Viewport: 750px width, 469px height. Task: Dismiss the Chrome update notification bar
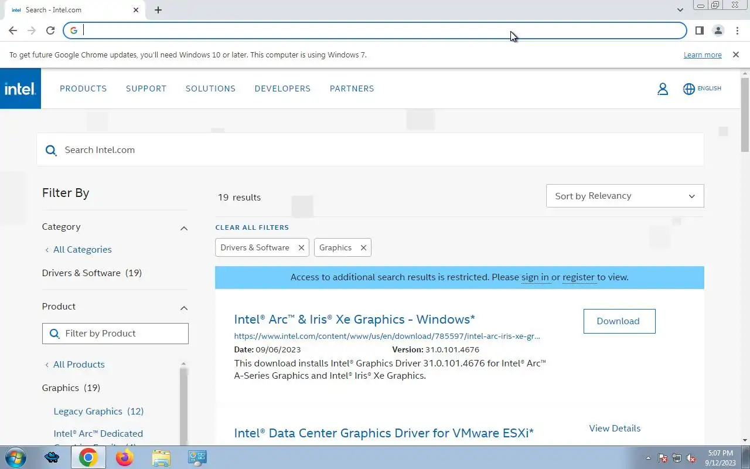point(735,55)
